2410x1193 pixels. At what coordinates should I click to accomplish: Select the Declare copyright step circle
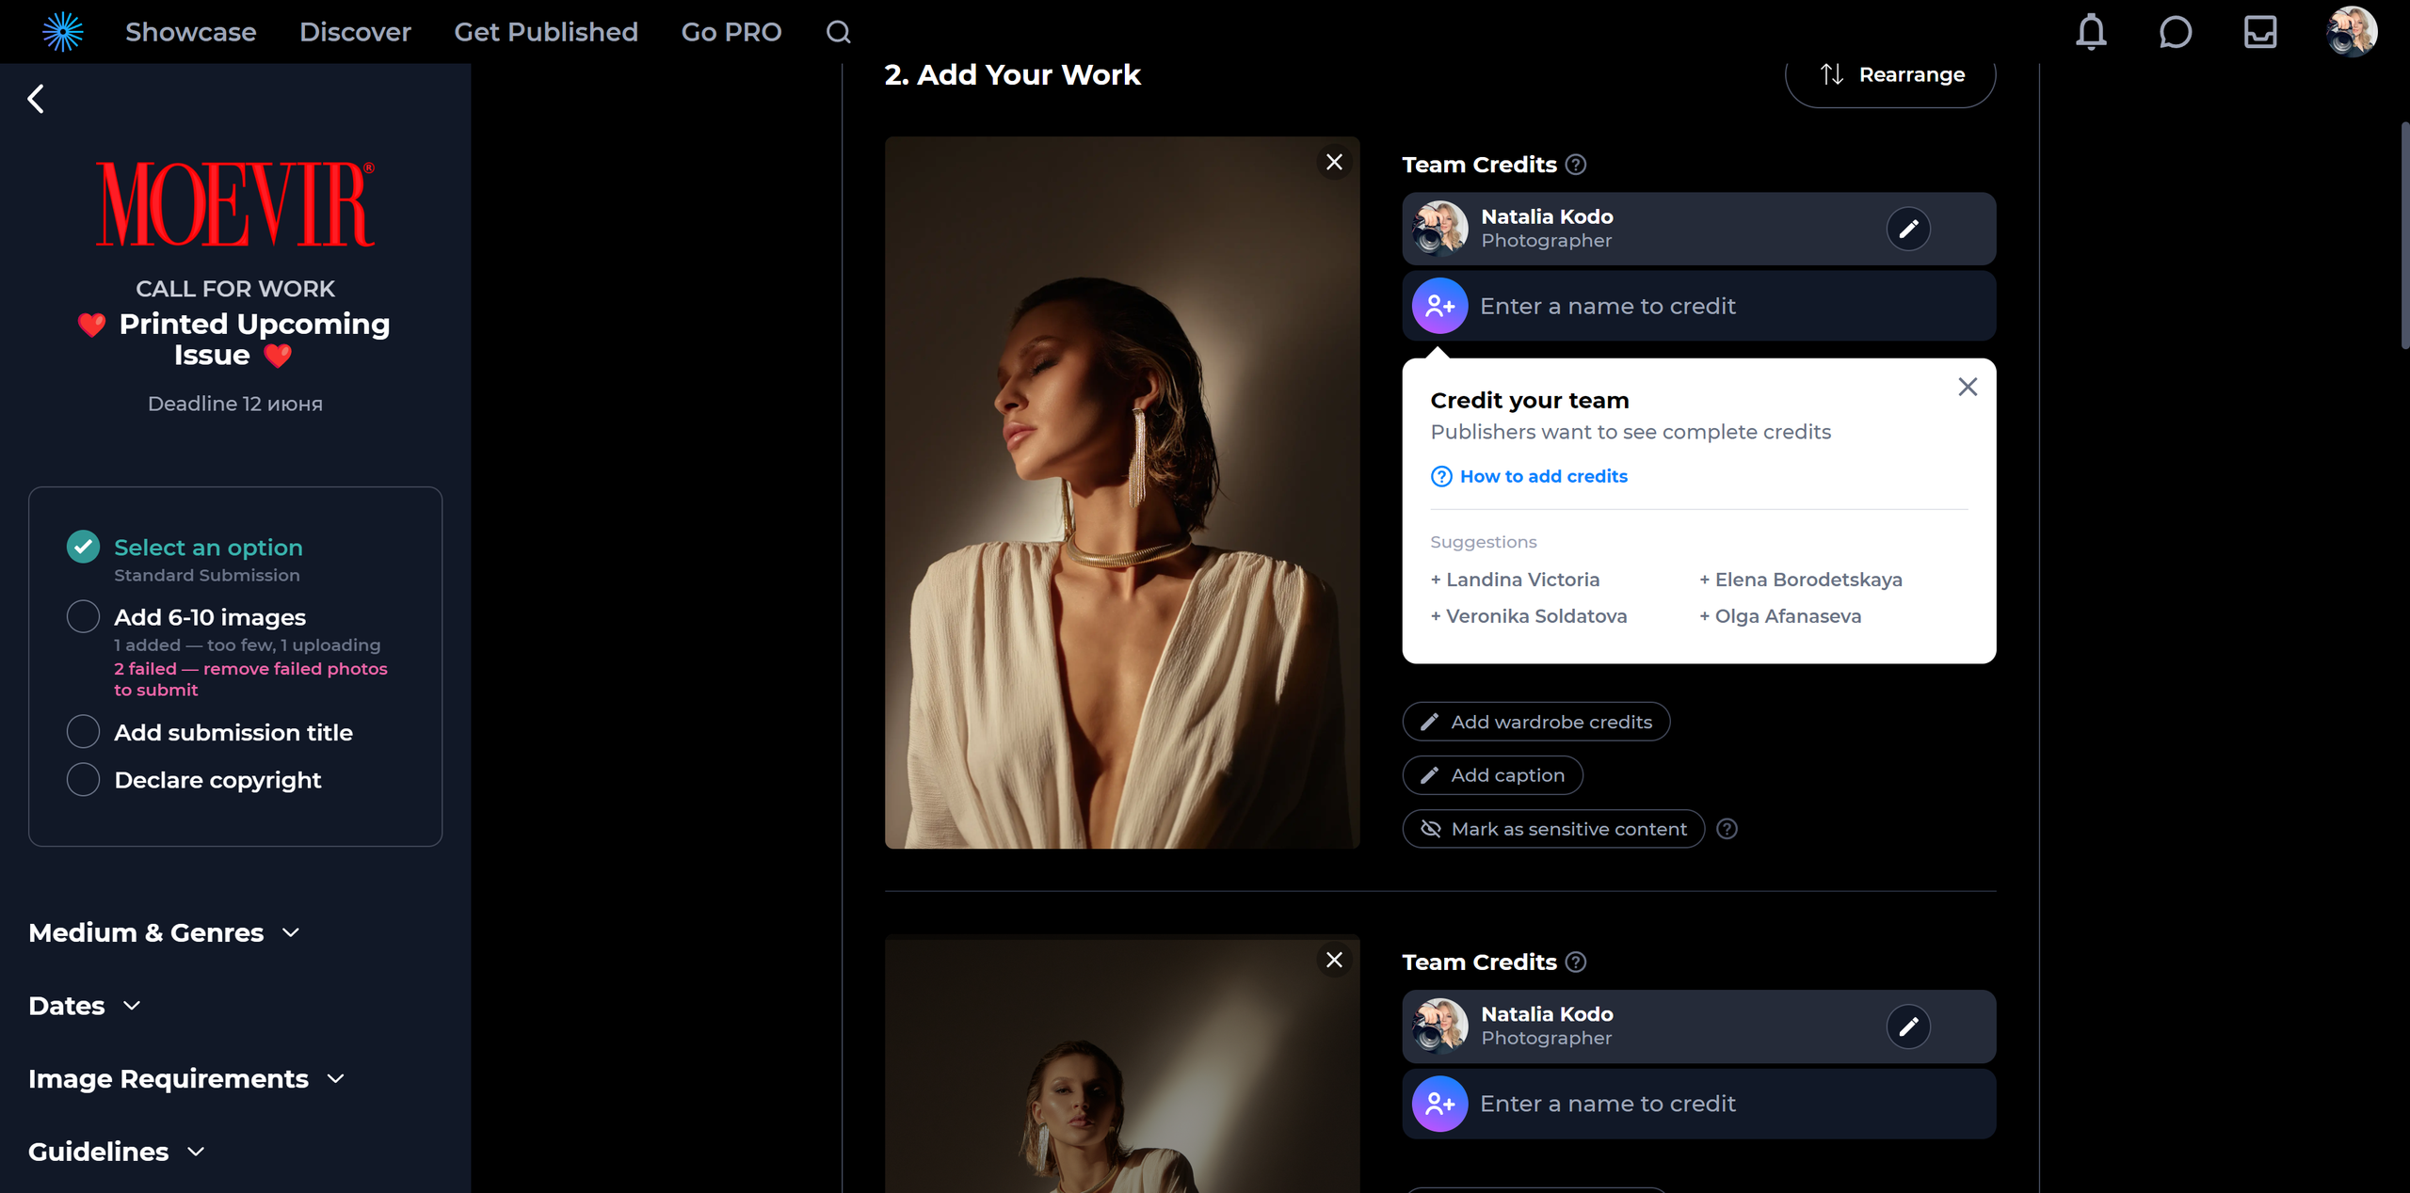83,780
